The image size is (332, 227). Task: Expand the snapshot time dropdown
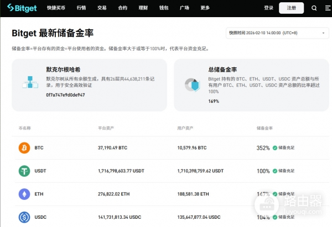[x=277, y=33]
